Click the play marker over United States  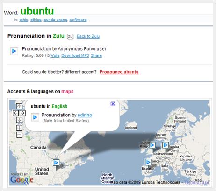(56, 163)
